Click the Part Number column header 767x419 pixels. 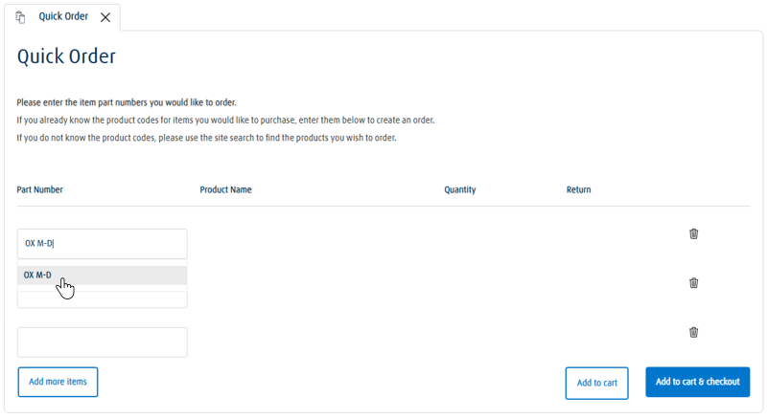tap(40, 189)
